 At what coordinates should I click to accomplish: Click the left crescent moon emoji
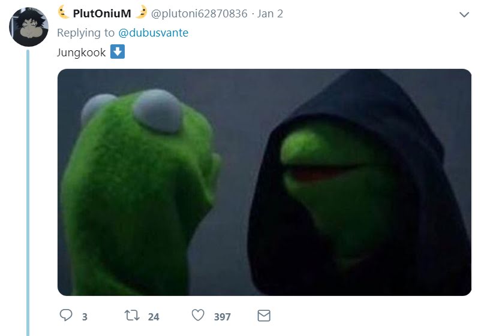64,13
